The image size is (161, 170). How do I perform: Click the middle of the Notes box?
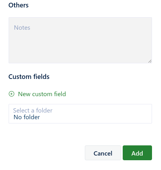click(80, 40)
